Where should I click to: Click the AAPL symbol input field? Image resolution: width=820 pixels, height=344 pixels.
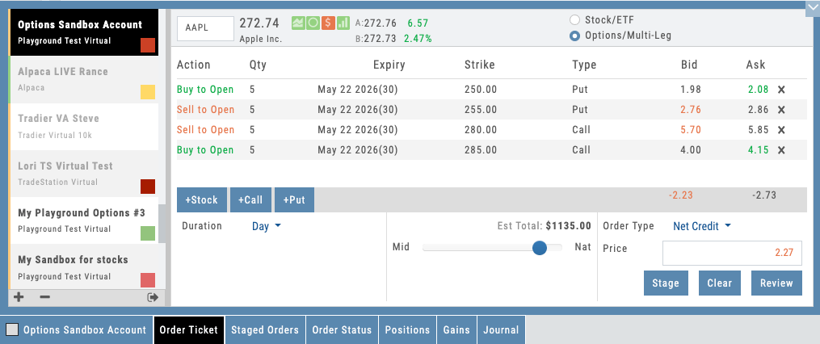[205, 27]
